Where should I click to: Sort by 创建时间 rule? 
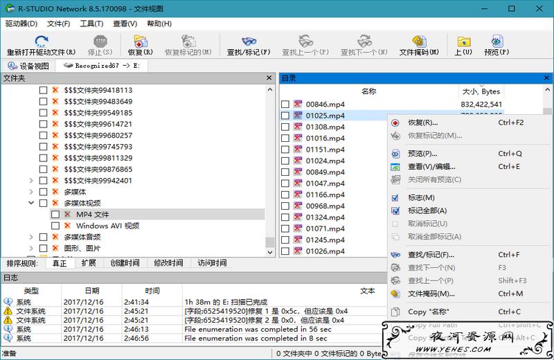click(125, 263)
